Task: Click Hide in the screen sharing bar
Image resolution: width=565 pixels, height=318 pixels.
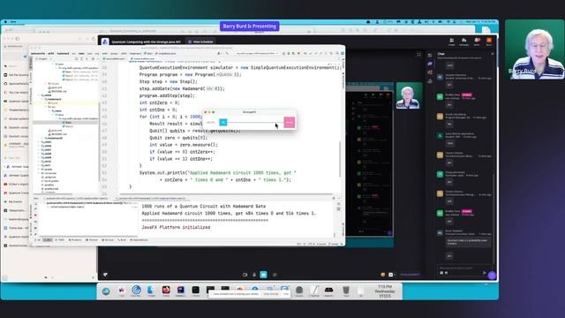Action: [x=286, y=294]
